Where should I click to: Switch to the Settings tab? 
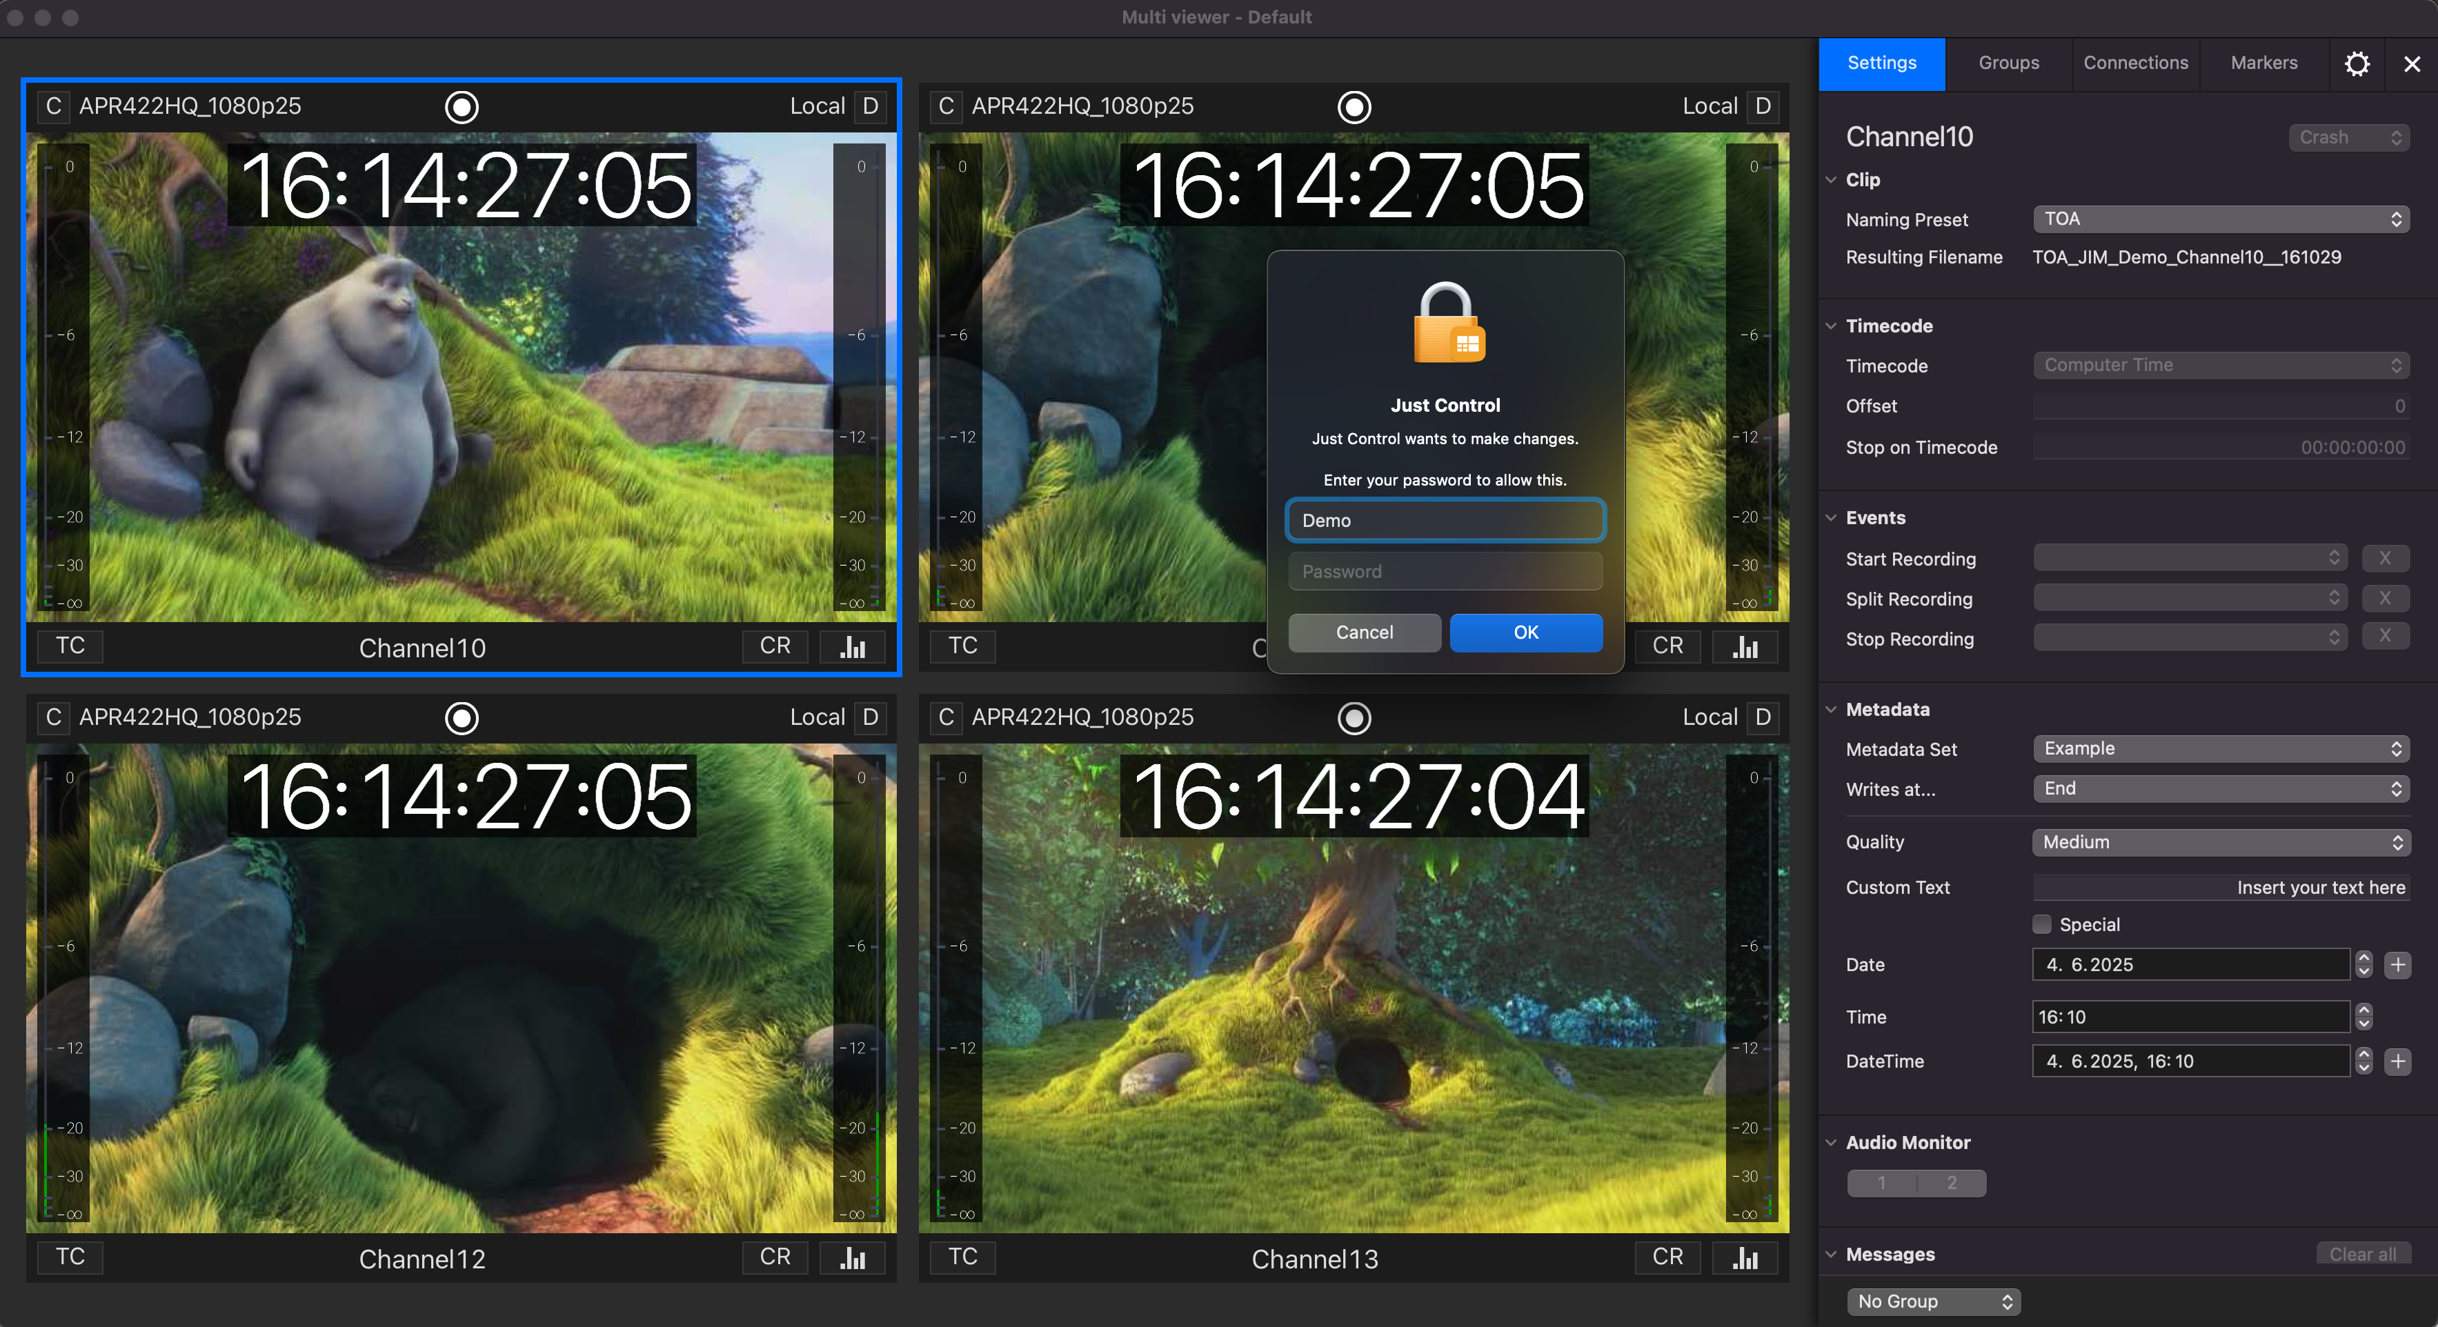point(1881,63)
